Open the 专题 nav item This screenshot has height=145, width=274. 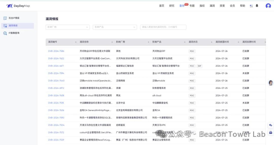coord(192,6)
